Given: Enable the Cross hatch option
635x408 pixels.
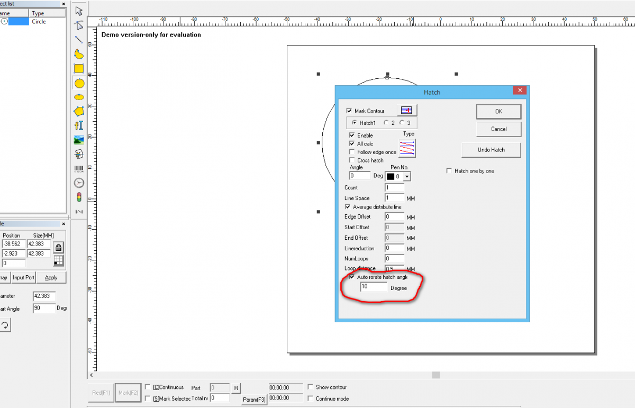Looking at the screenshot, I should pyautogui.click(x=352, y=160).
